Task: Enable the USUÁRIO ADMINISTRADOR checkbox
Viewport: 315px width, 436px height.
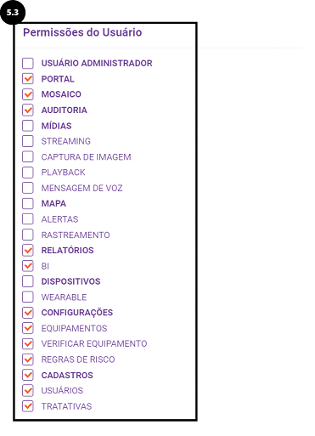Action: pos(28,63)
